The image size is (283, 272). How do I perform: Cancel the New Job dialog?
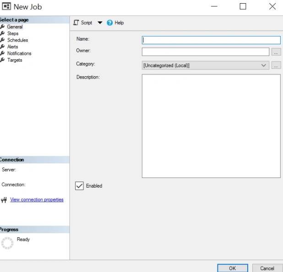(x=267, y=268)
